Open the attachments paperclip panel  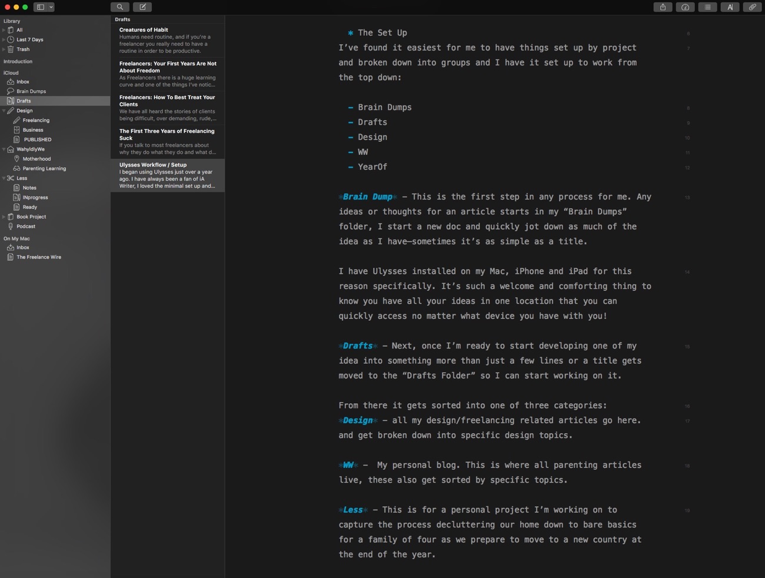pos(753,7)
